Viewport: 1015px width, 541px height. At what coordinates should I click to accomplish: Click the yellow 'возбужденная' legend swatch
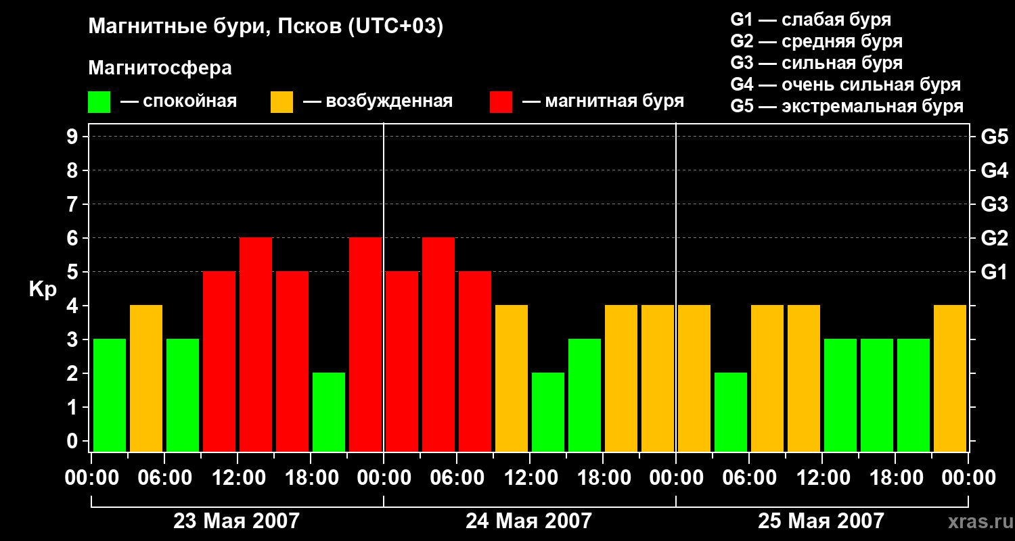pos(281,102)
